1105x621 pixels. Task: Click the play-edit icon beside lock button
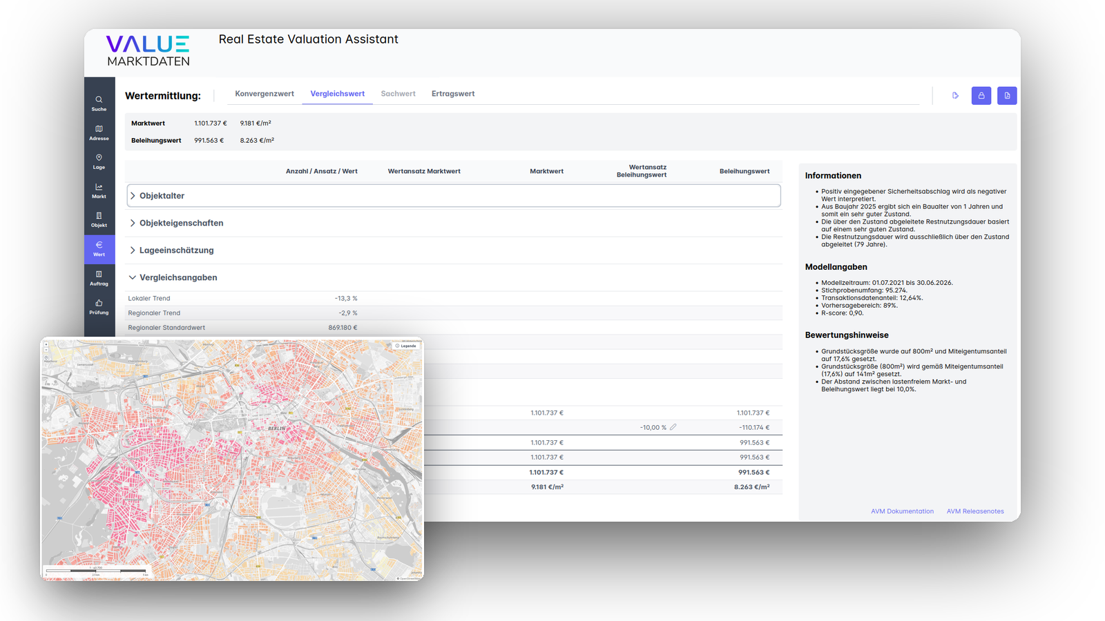(955, 96)
